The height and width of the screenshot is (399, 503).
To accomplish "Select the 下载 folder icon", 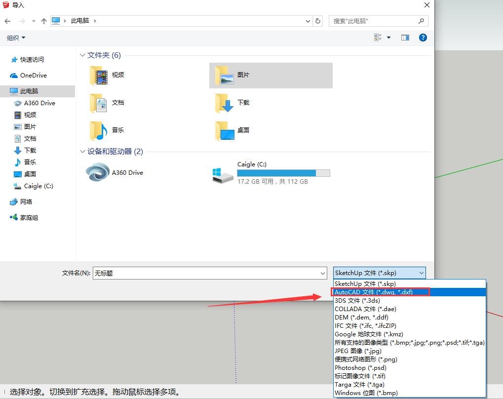I will point(225,103).
